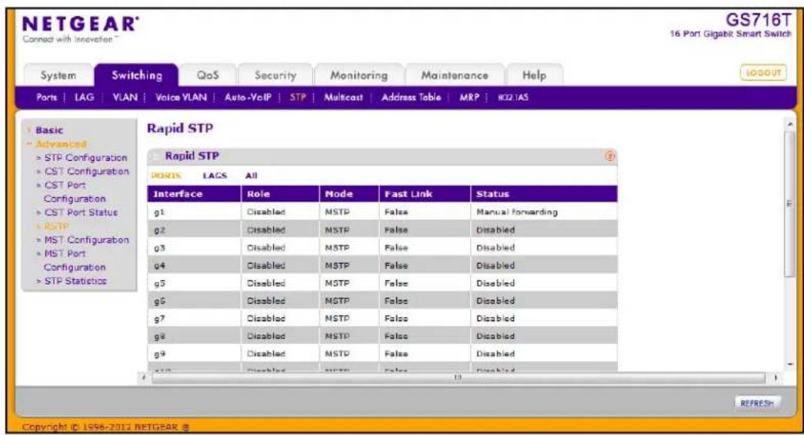This screenshot has height=435, width=804.
Task: Open STP Configuration in sidebar
Action: tap(85, 158)
